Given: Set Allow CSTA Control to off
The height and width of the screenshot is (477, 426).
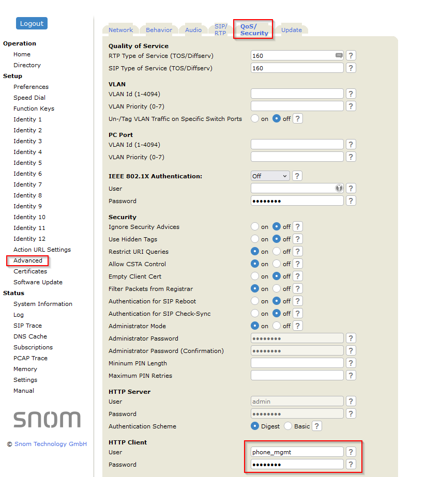Looking at the screenshot, I should tap(277, 264).
